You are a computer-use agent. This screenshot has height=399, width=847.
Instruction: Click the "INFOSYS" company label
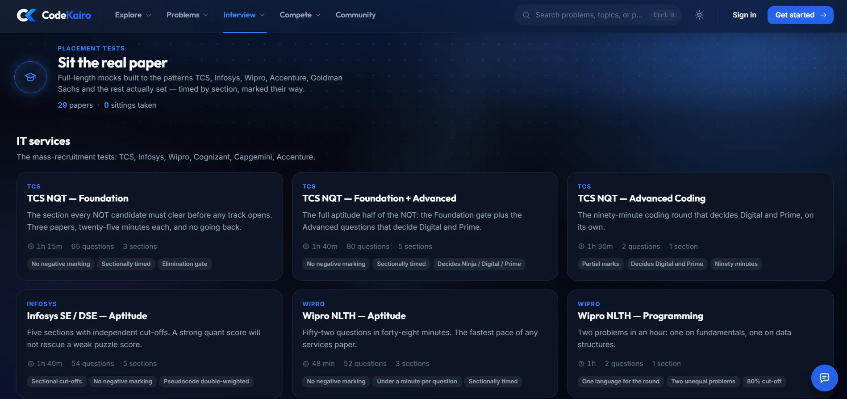point(42,304)
